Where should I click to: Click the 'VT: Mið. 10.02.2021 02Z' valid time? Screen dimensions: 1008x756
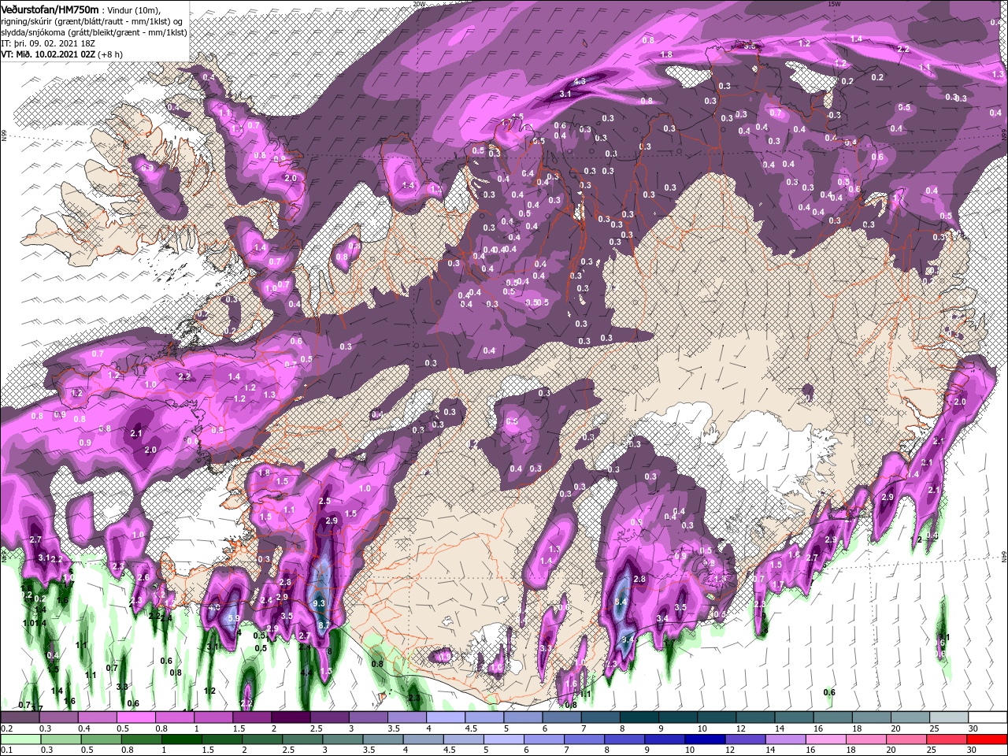(49, 54)
